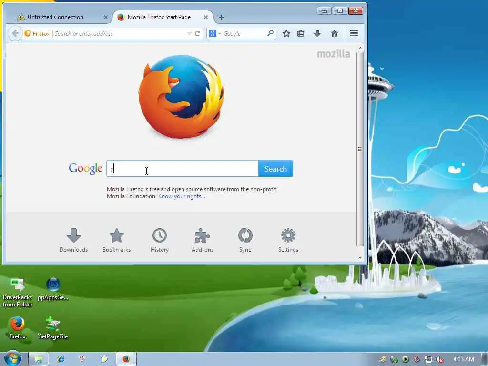The width and height of the screenshot is (488, 366).
Task: Select the firefox desktop shortcut
Action: pos(17,328)
